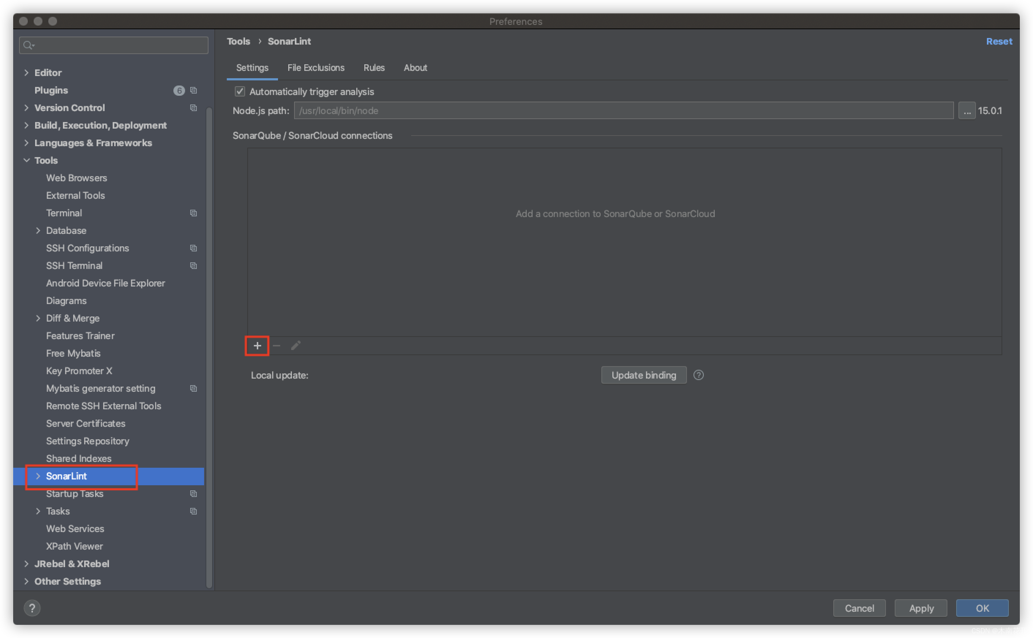Toggle Automatically trigger analysis checkbox
The image size is (1033, 638).
click(240, 92)
